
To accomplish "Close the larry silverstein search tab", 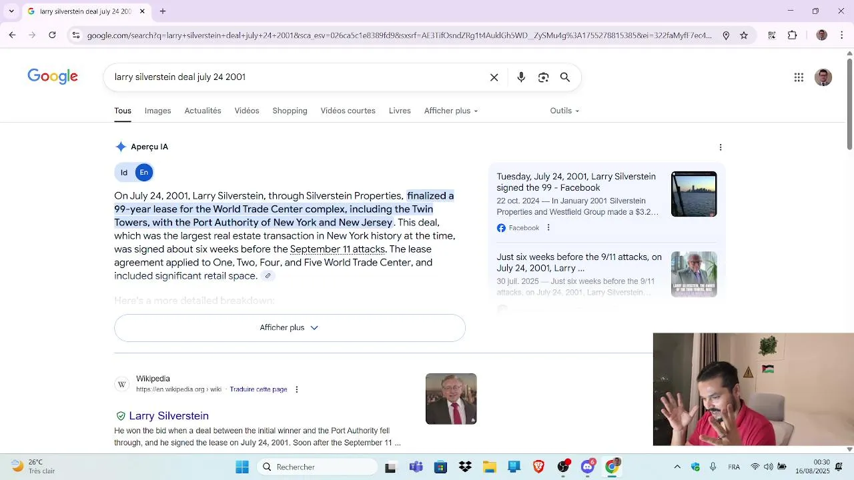I will pos(142,11).
